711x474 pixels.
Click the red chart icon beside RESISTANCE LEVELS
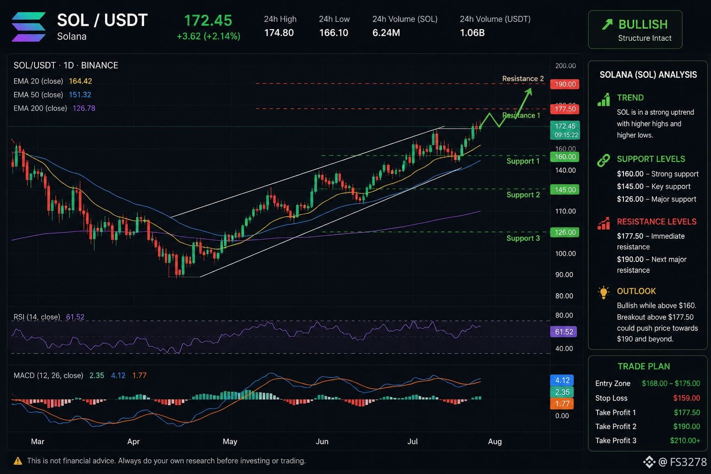pos(604,223)
